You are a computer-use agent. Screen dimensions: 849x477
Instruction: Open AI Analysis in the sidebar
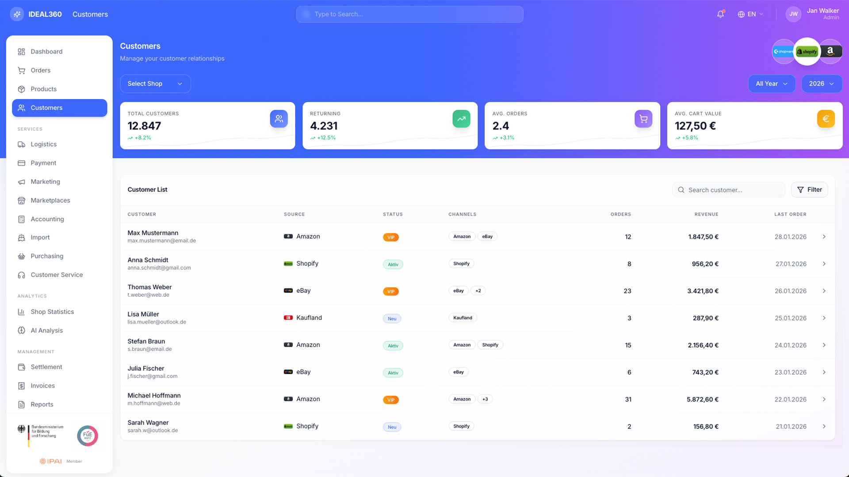click(46, 330)
